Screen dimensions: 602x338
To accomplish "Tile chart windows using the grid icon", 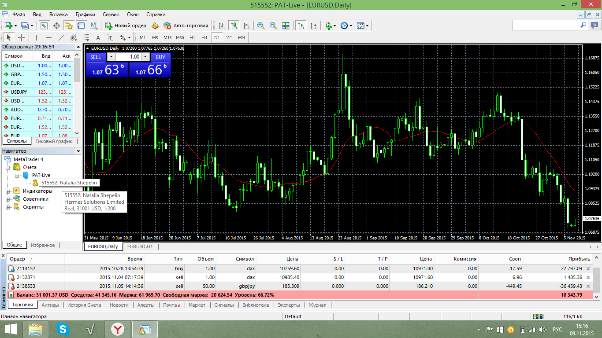I will pos(286,26).
